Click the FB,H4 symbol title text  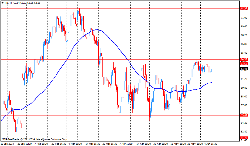coord(8,3)
